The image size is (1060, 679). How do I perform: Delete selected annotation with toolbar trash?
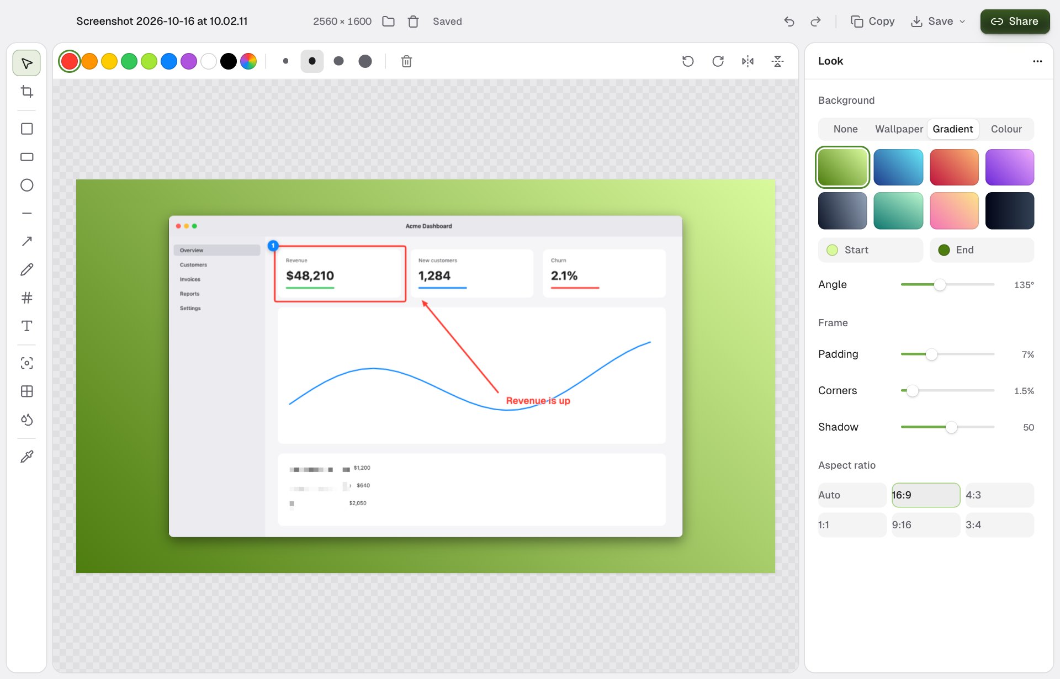[406, 61]
